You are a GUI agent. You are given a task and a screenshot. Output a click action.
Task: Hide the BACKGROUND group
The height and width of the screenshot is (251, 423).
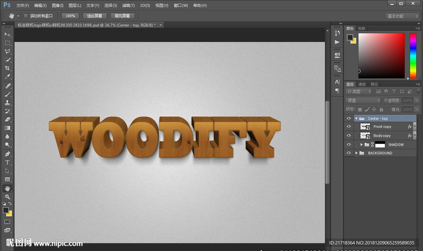point(349,153)
